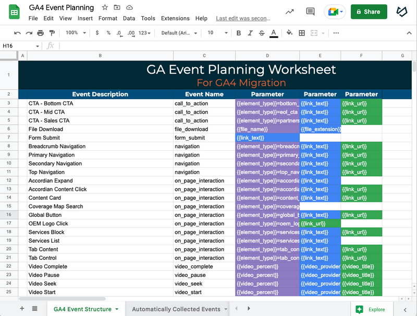
Task: Click the vertical scrollbar thumb
Action: tap(414, 66)
